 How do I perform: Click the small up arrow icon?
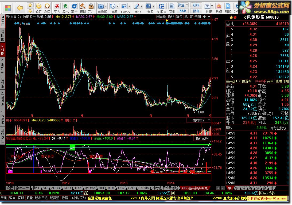pyautogui.click(x=30, y=5)
